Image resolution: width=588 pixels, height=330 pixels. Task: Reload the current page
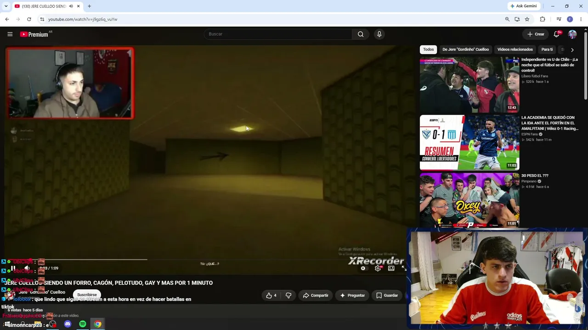pos(29,19)
